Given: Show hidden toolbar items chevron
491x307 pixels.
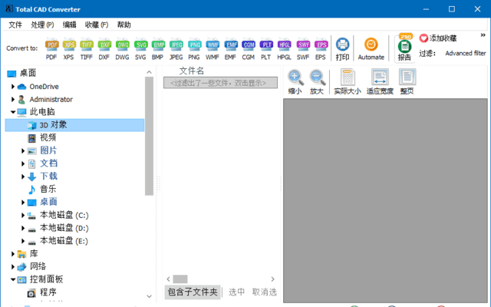Looking at the screenshot, I should [483, 35].
